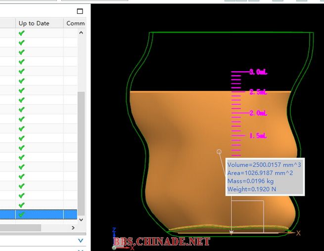Click the Area=1026.9187 mm^2 readout
This screenshot has width=324, height=251.
(x=260, y=173)
